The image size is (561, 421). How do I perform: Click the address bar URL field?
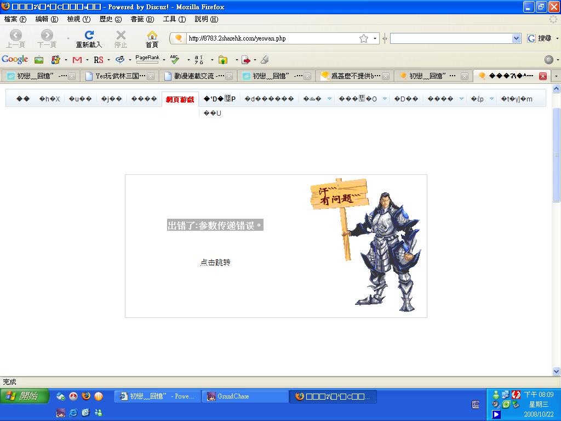pyautogui.click(x=273, y=38)
